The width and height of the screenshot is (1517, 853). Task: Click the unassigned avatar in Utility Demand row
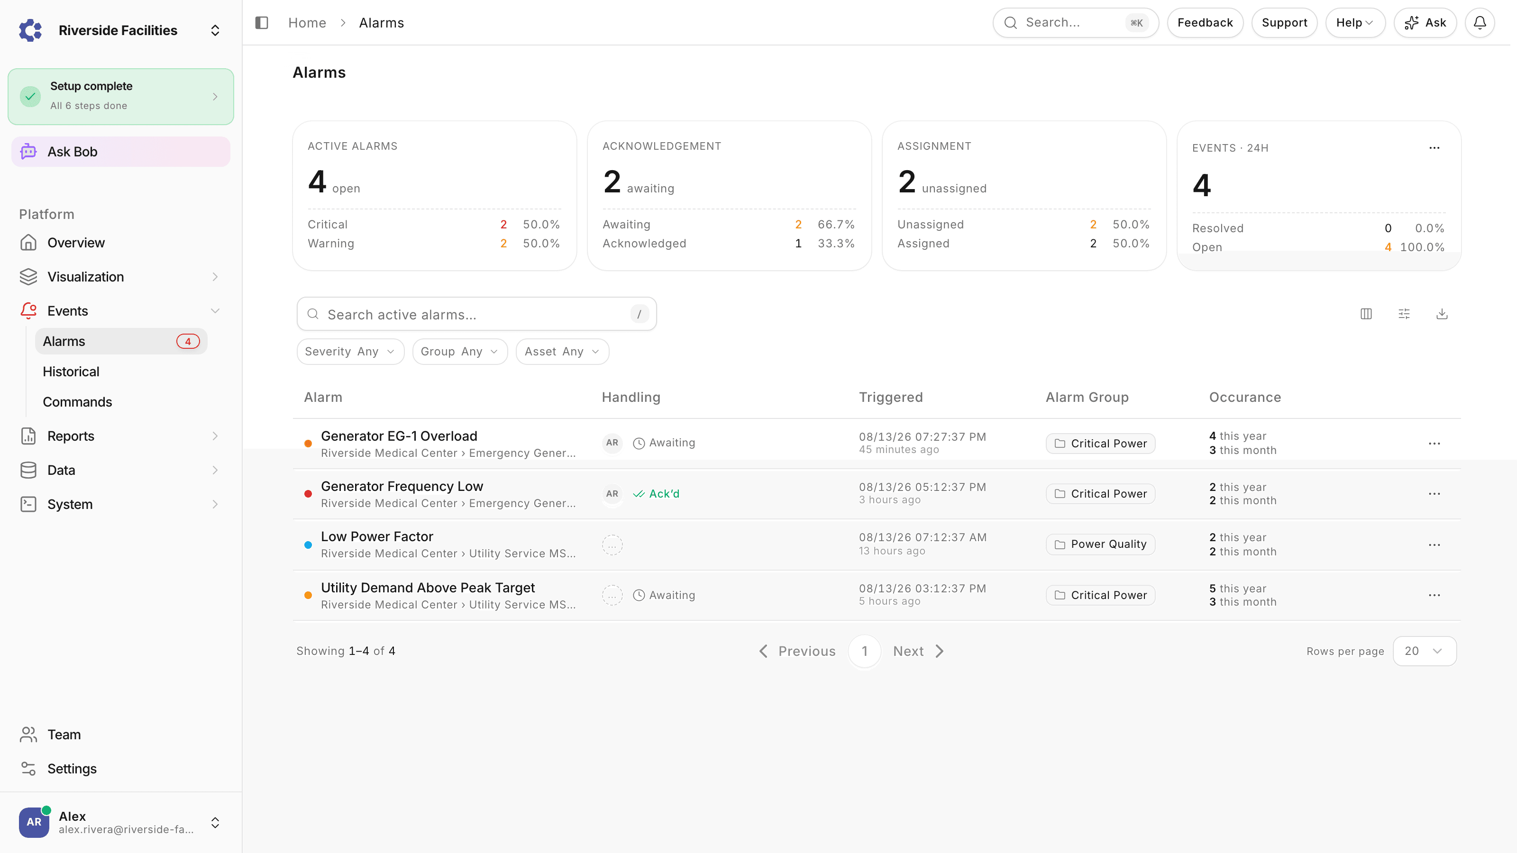pyautogui.click(x=612, y=595)
